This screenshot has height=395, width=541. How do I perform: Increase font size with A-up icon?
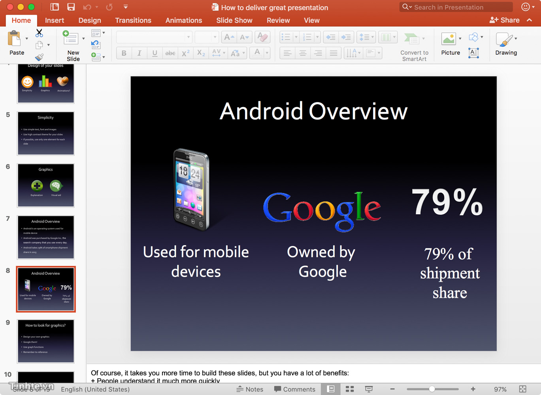[x=229, y=38]
